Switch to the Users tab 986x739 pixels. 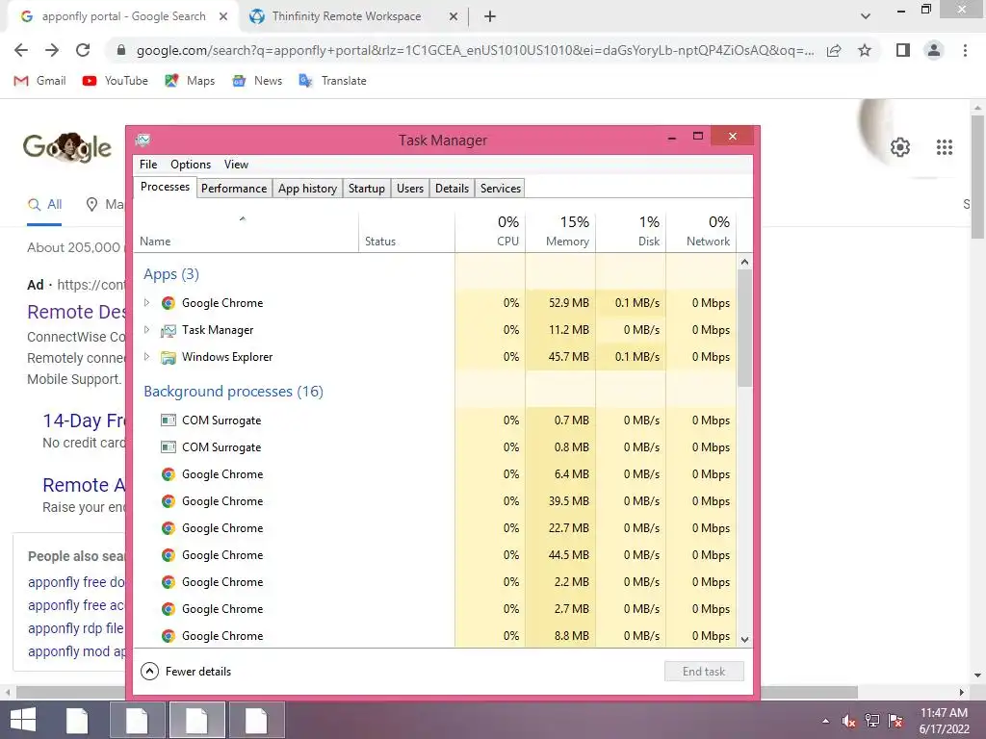pos(410,189)
